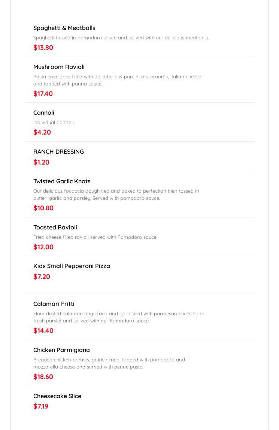Select the $7.19 Cheesecake Slice price
This screenshot has width=279, height=430.
[41, 406]
